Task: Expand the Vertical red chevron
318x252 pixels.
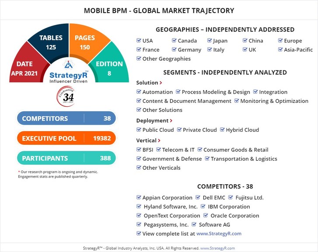Action: click(x=159, y=140)
